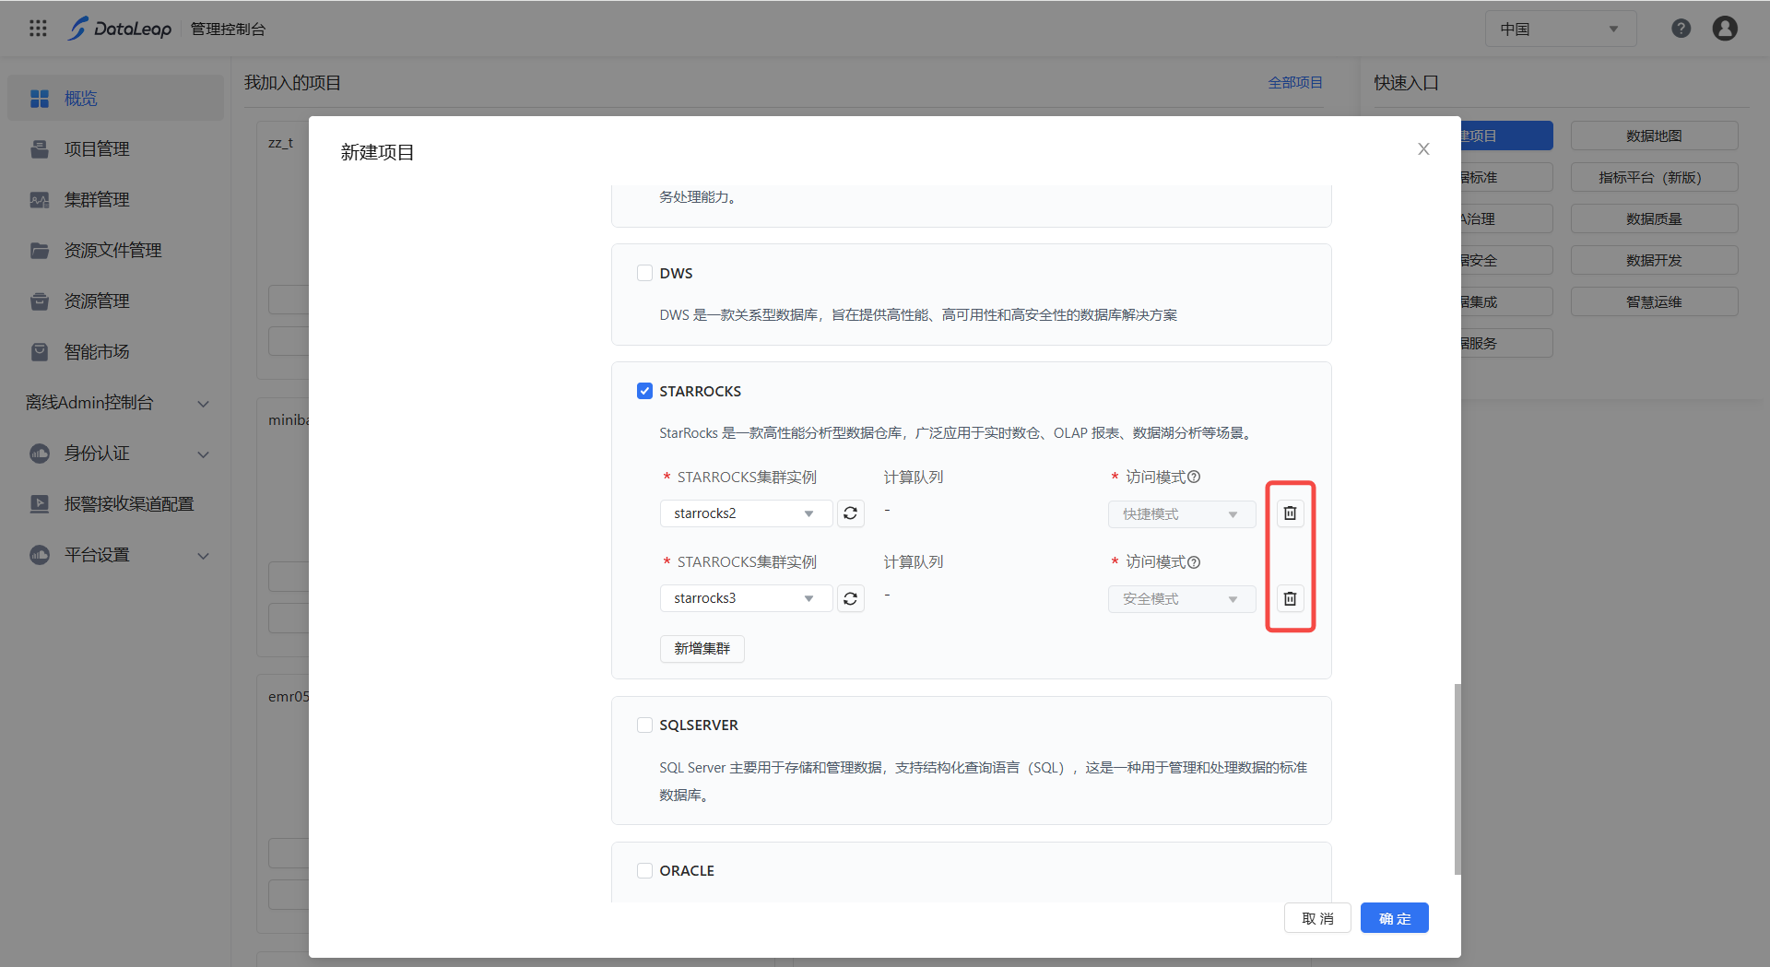This screenshot has width=1770, height=967.
Task: Enable the ORACLE checkbox
Action: tap(644, 870)
